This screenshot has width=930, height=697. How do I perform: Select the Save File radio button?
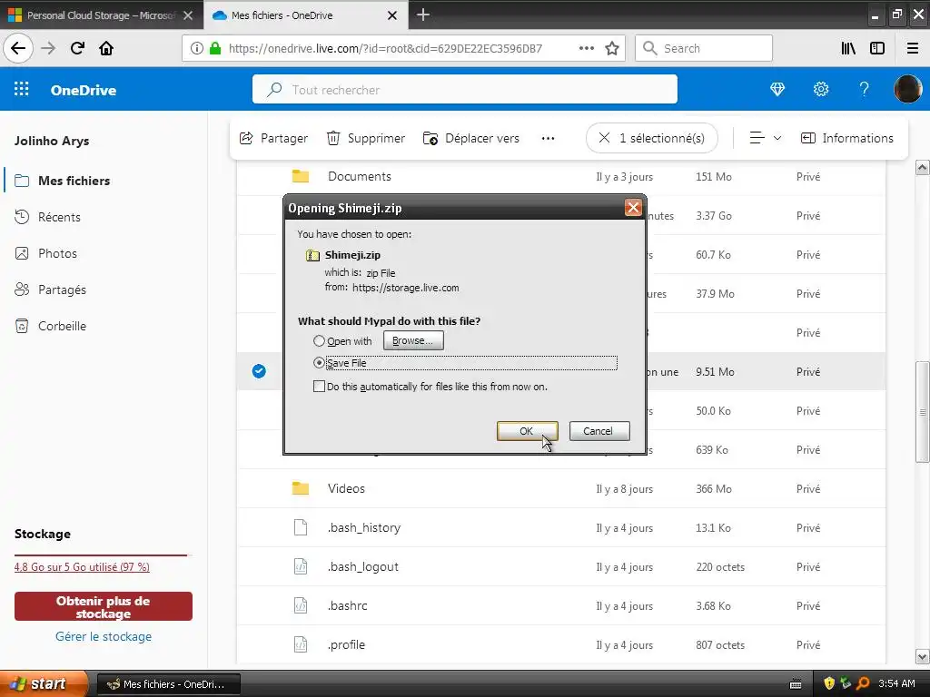pos(319,363)
